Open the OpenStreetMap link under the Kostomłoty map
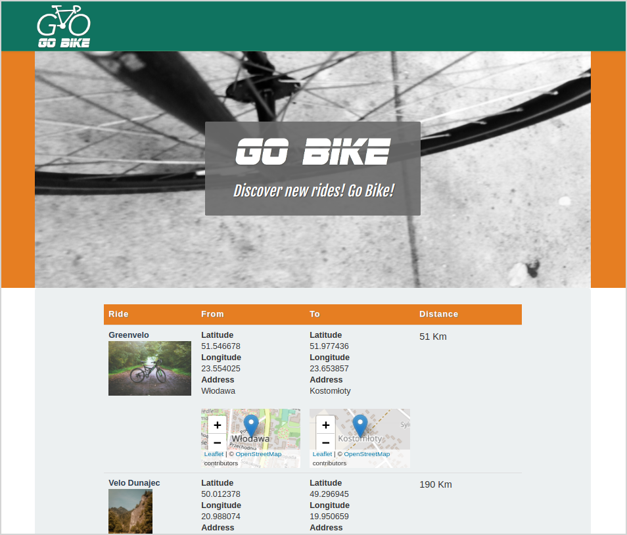 pyautogui.click(x=367, y=454)
